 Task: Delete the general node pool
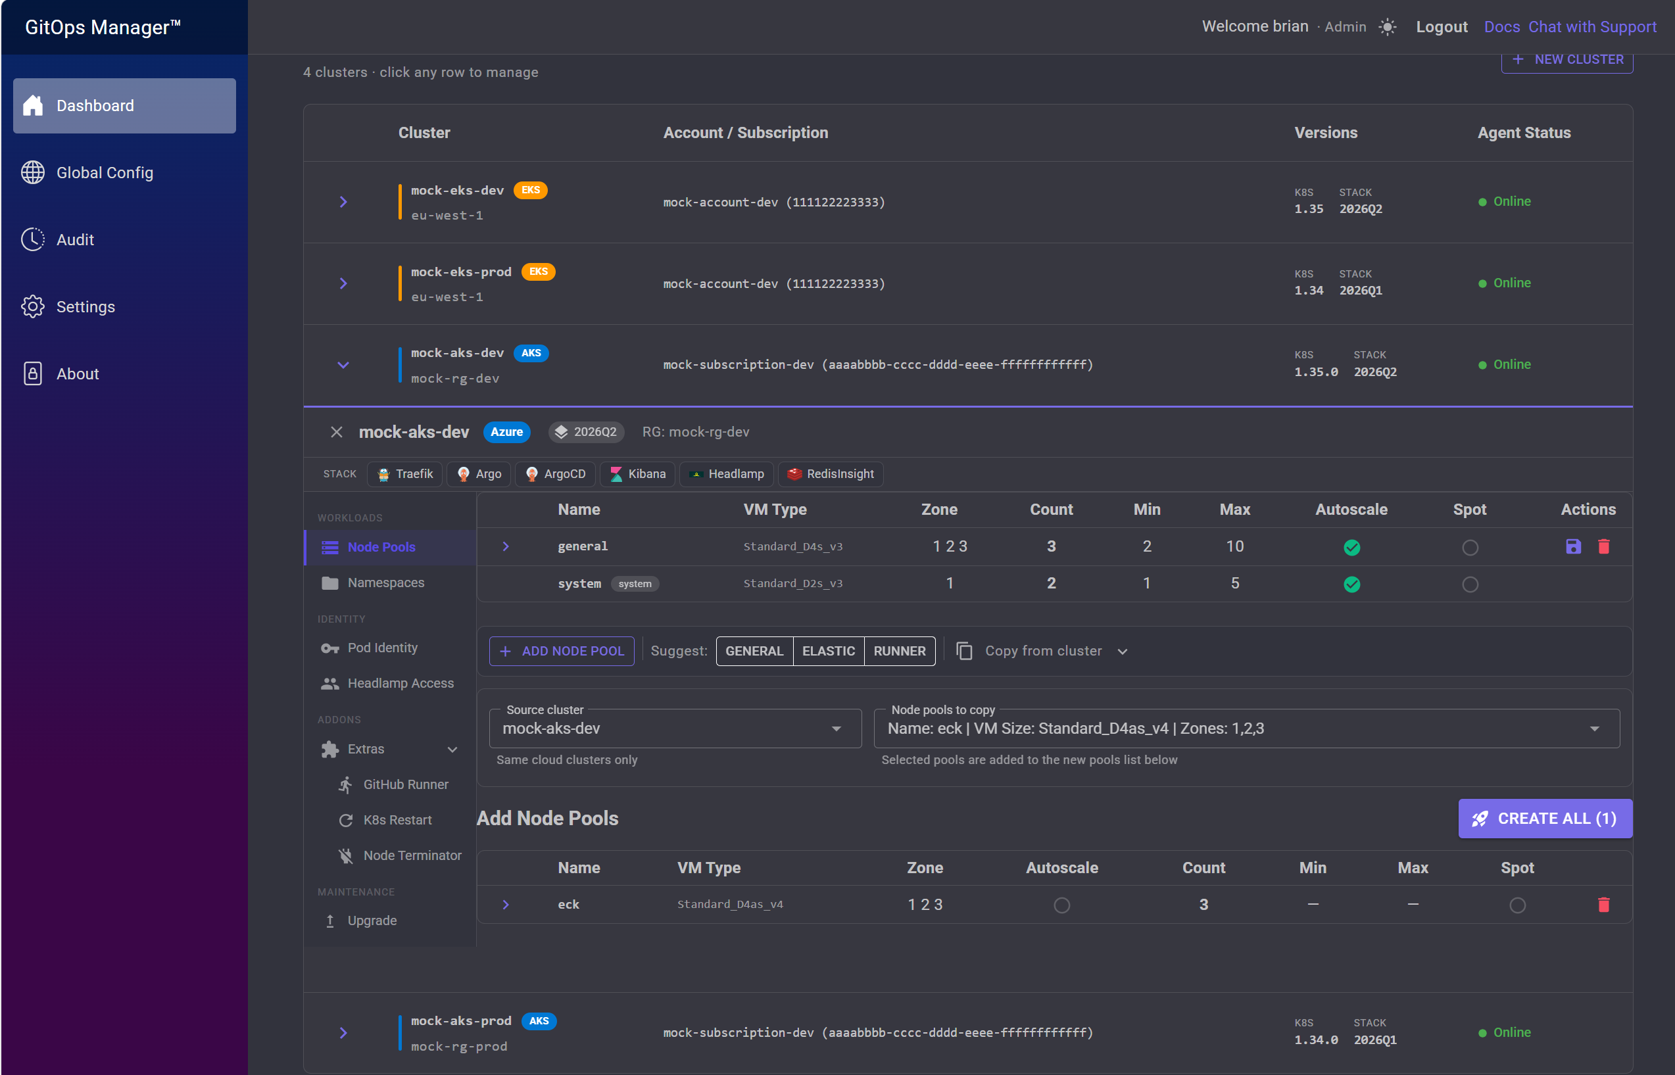[x=1604, y=546]
